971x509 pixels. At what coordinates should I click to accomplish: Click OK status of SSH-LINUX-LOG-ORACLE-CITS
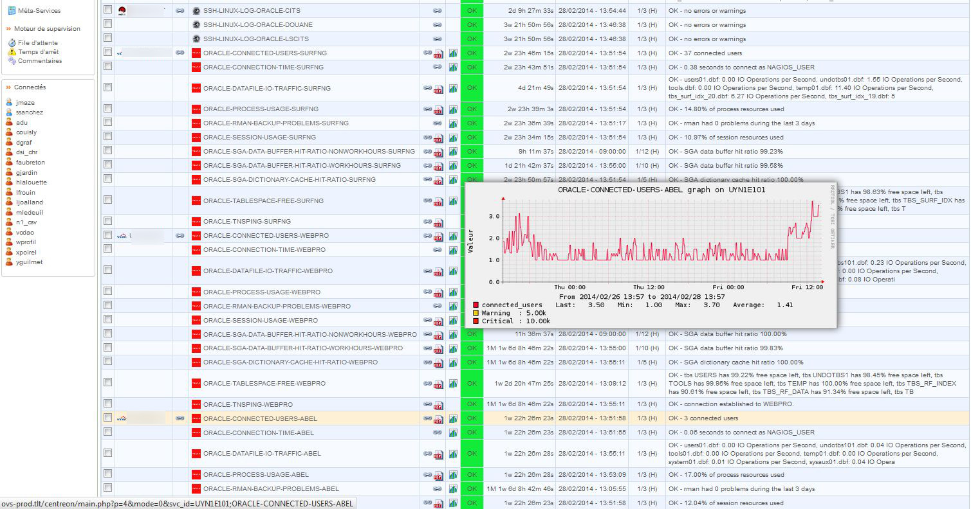(472, 11)
